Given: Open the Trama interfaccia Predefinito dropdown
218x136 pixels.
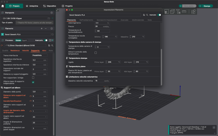Looking at the screenshot, I should [x=39, y=55].
